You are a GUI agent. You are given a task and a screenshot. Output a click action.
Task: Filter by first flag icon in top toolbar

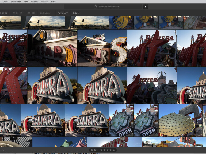click(13, 13)
